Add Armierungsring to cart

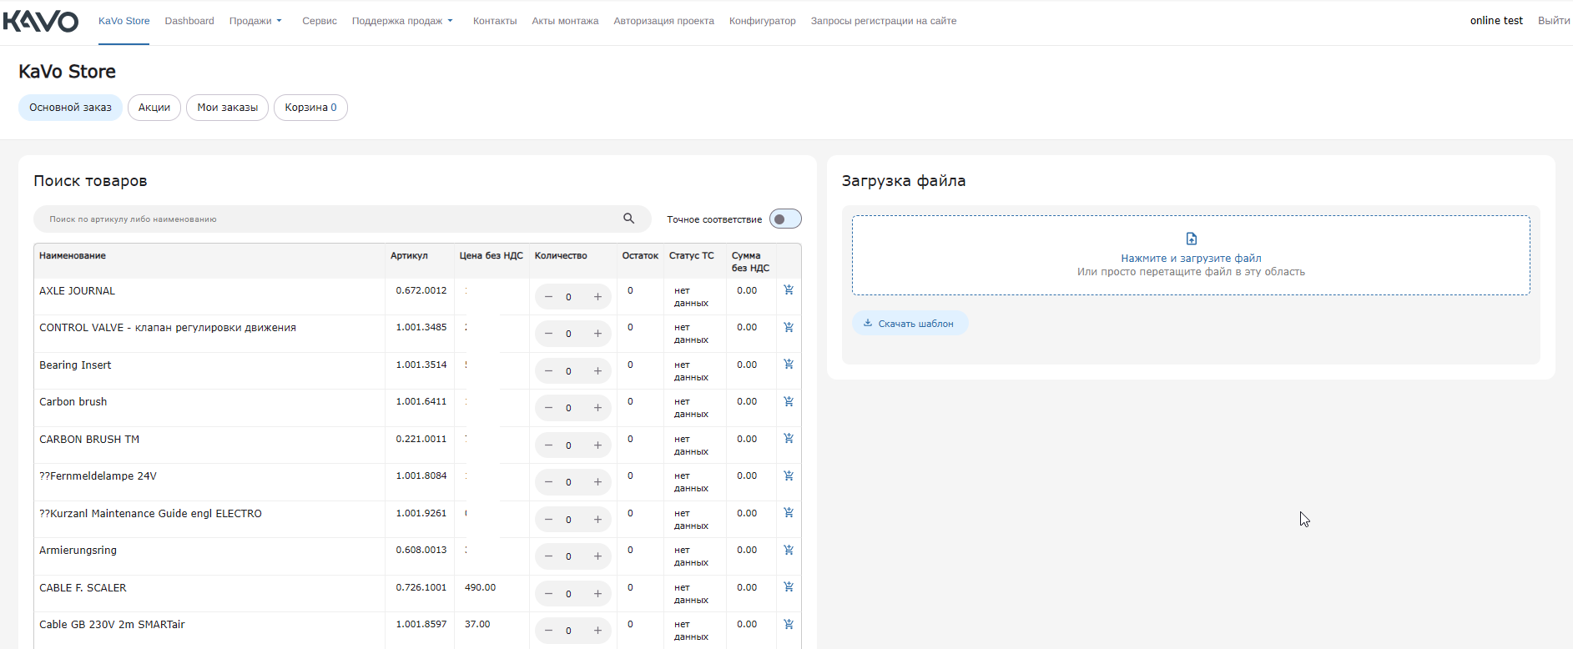click(x=789, y=550)
